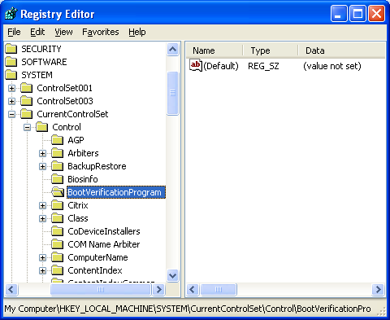Image resolution: width=390 pixels, height=320 pixels.
Task: Click the (value not set) data cell
Action: [332, 66]
